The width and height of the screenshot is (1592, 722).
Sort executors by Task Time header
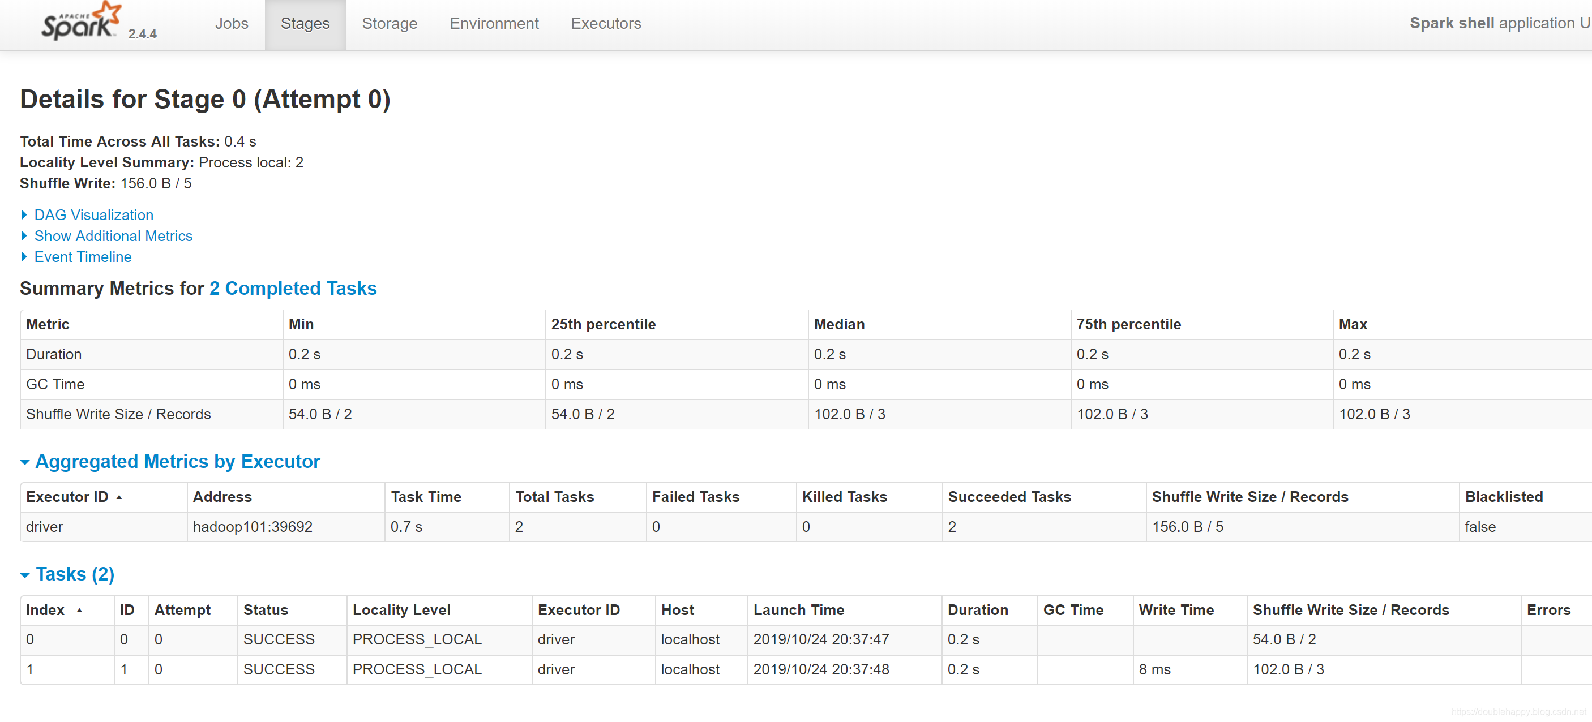coord(426,497)
